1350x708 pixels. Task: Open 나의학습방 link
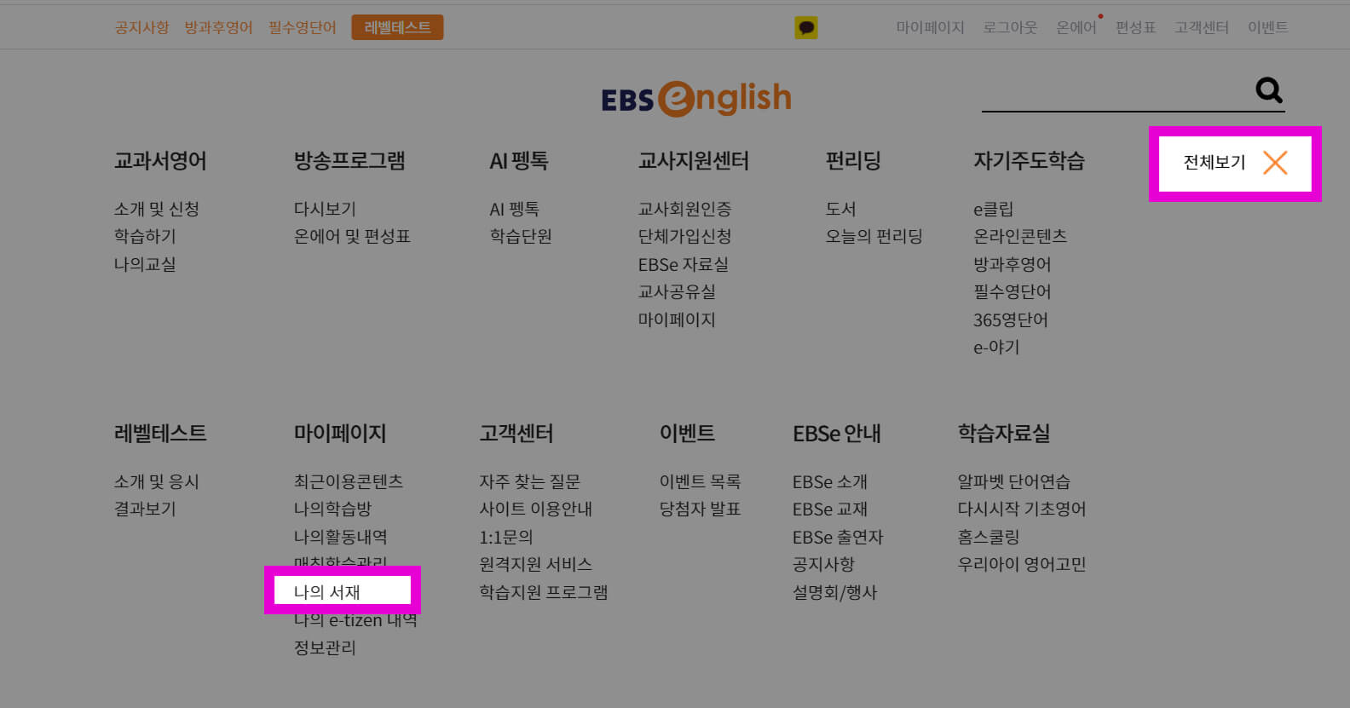click(x=332, y=509)
